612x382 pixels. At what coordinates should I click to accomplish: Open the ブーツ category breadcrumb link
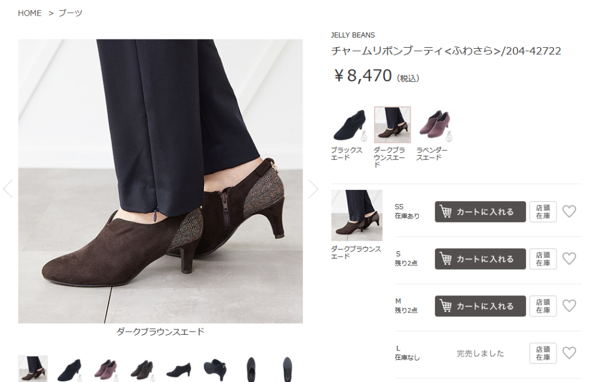click(x=71, y=13)
